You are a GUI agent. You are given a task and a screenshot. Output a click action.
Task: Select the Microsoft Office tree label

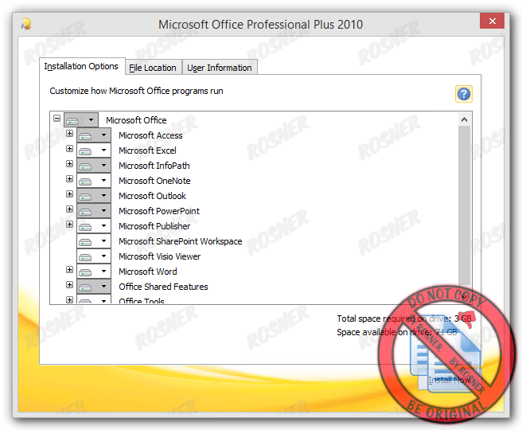(x=136, y=120)
